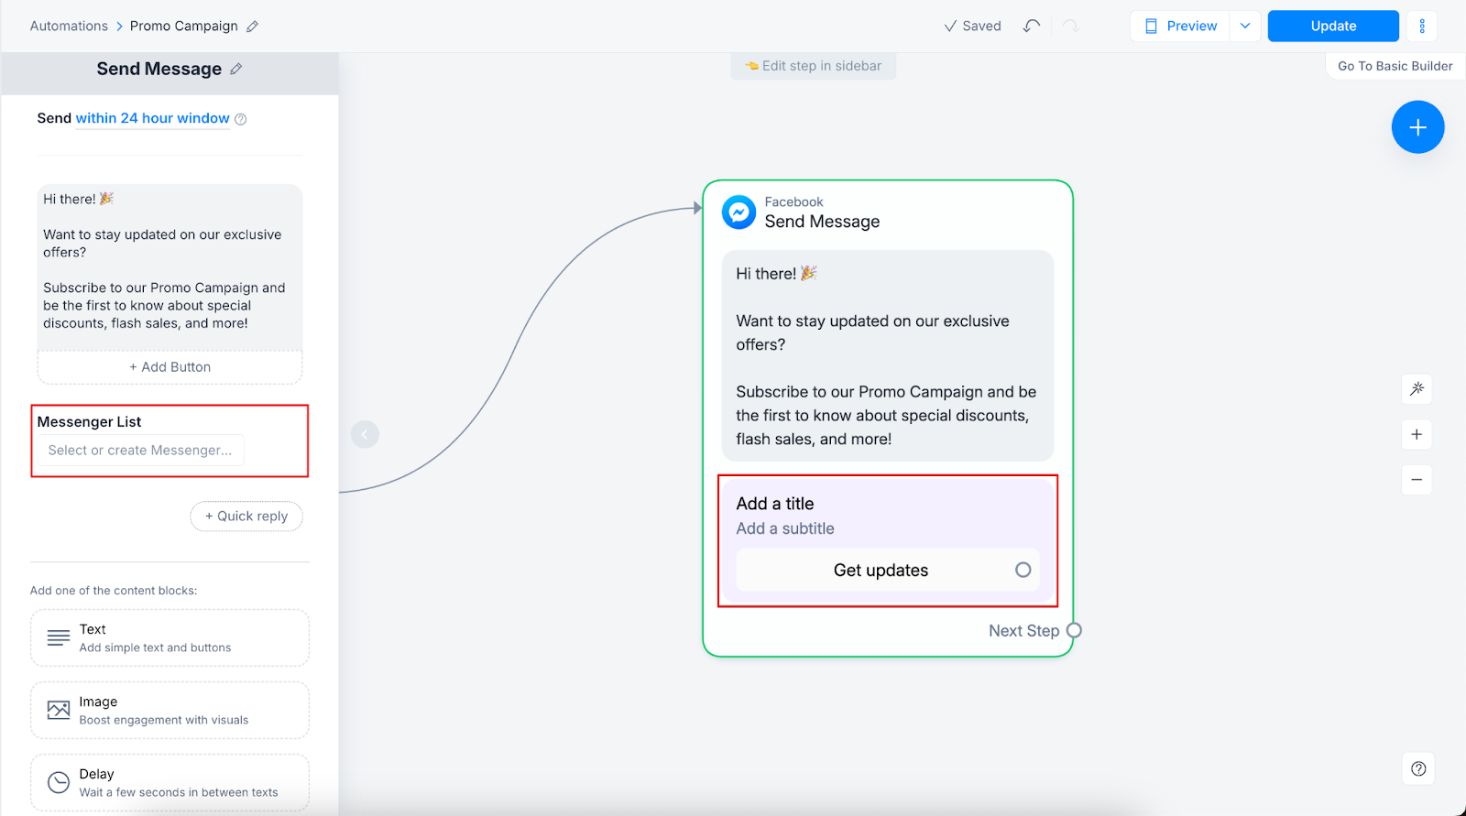This screenshot has height=816, width=1466.
Task: Click the pencil icon beside Promo Campaign
Action: tap(253, 27)
